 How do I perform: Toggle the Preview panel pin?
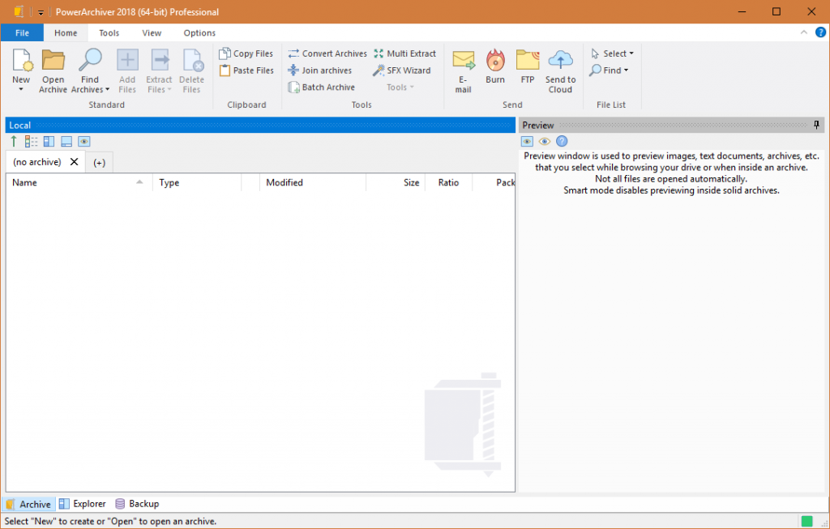click(816, 125)
